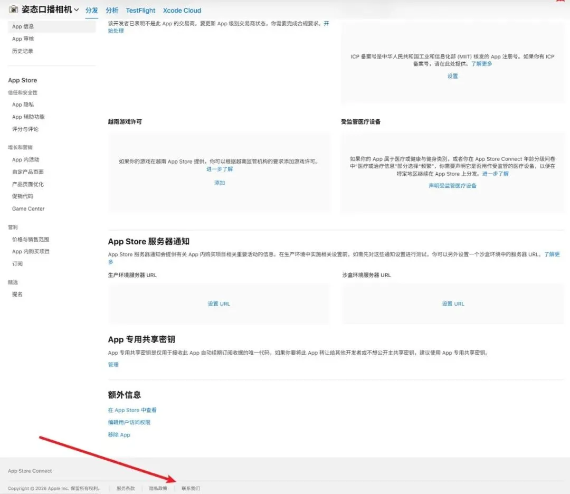Select App 信息 in sidebar

point(52,26)
